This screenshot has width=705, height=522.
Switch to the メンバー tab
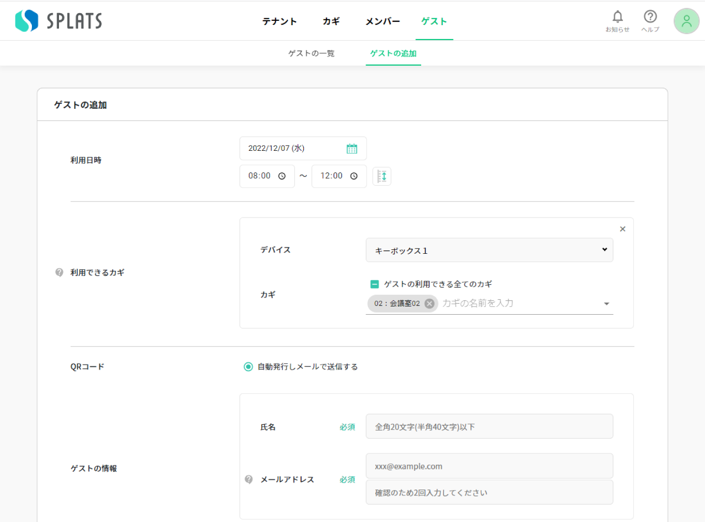382,21
